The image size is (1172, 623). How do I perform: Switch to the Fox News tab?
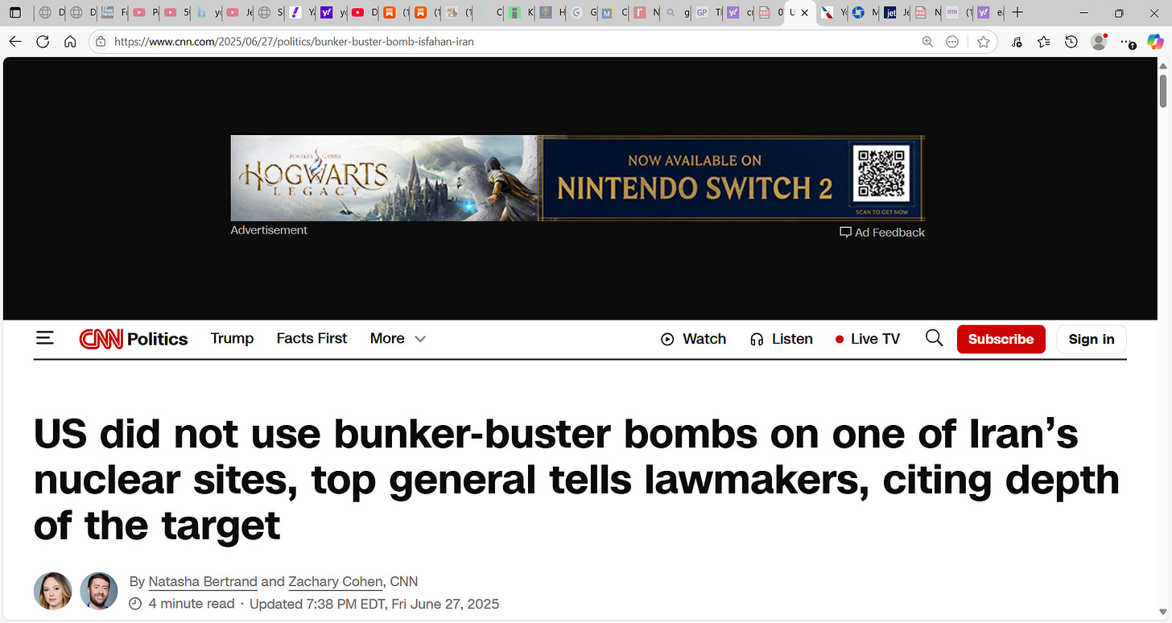[113, 13]
